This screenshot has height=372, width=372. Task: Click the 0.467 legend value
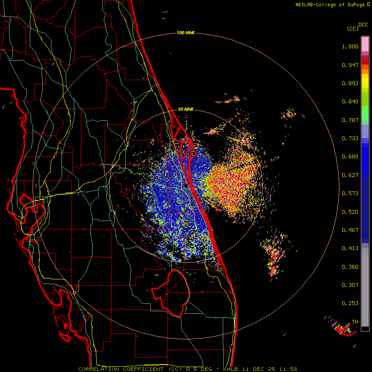(x=350, y=230)
